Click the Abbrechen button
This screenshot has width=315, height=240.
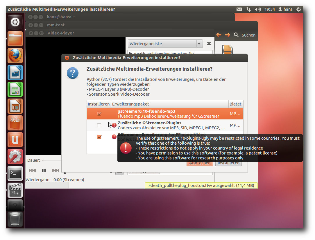pos(200,163)
